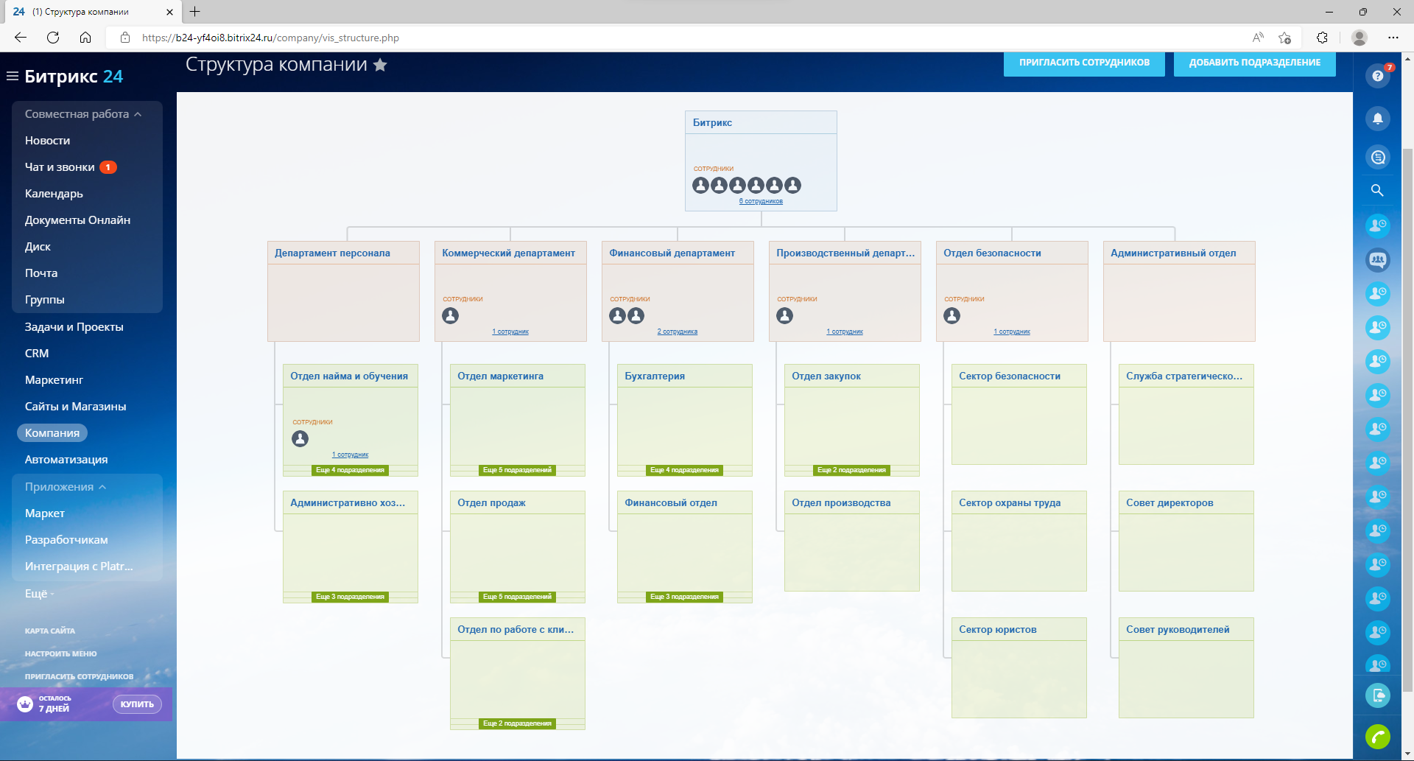Click the page vertical scrollbar
The width and height of the screenshot is (1414, 761).
[1407, 420]
